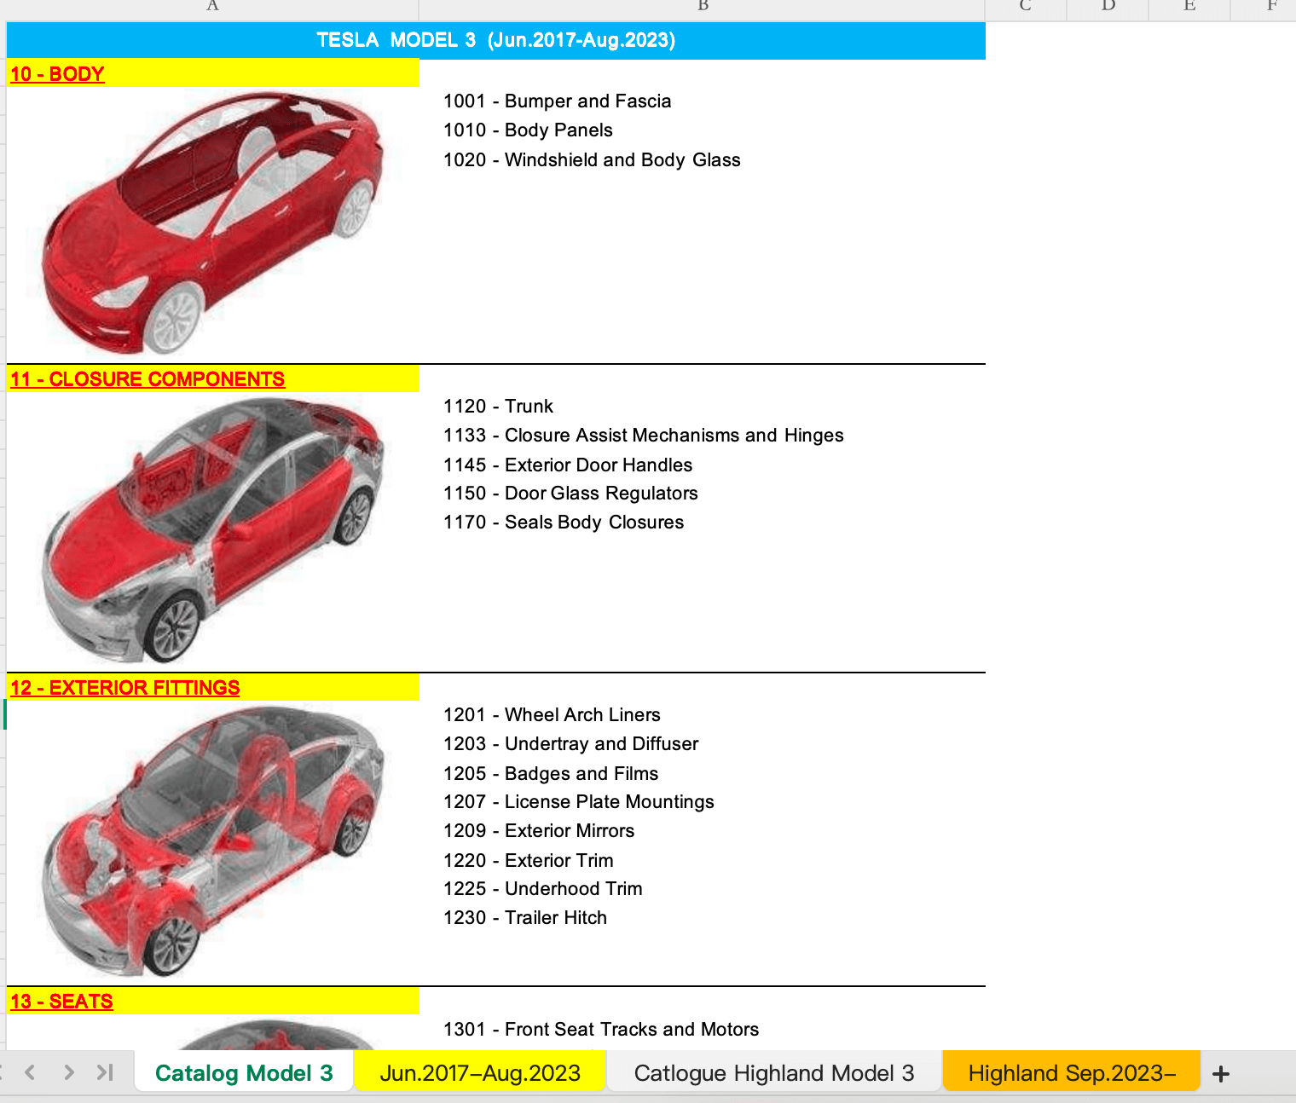Click '1020 - Windshield and Body Glass' text

592,160
